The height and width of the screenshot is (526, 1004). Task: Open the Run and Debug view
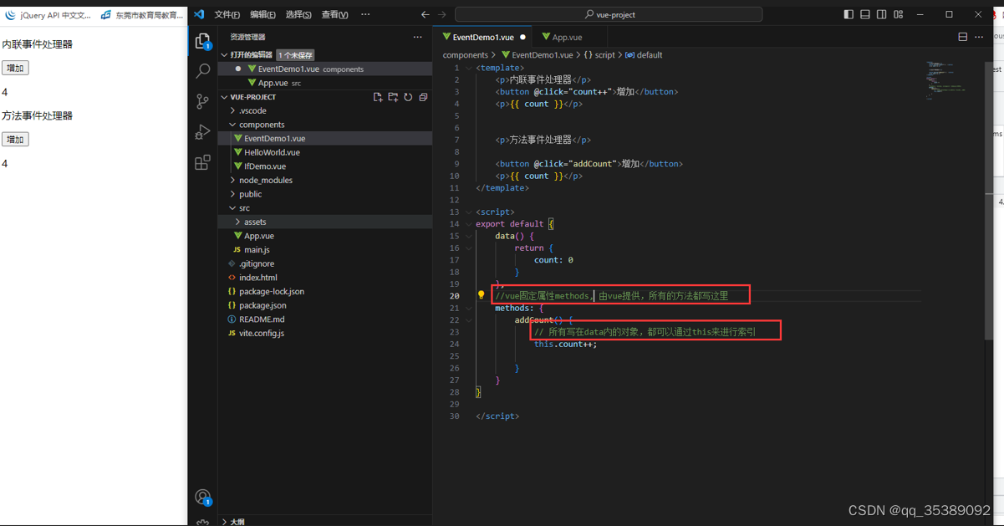[x=202, y=131]
